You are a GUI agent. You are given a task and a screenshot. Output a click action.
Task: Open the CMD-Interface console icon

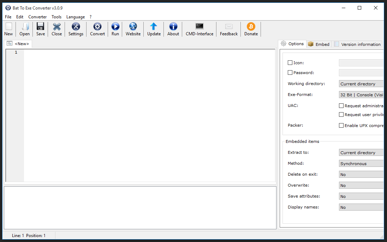[200, 27]
